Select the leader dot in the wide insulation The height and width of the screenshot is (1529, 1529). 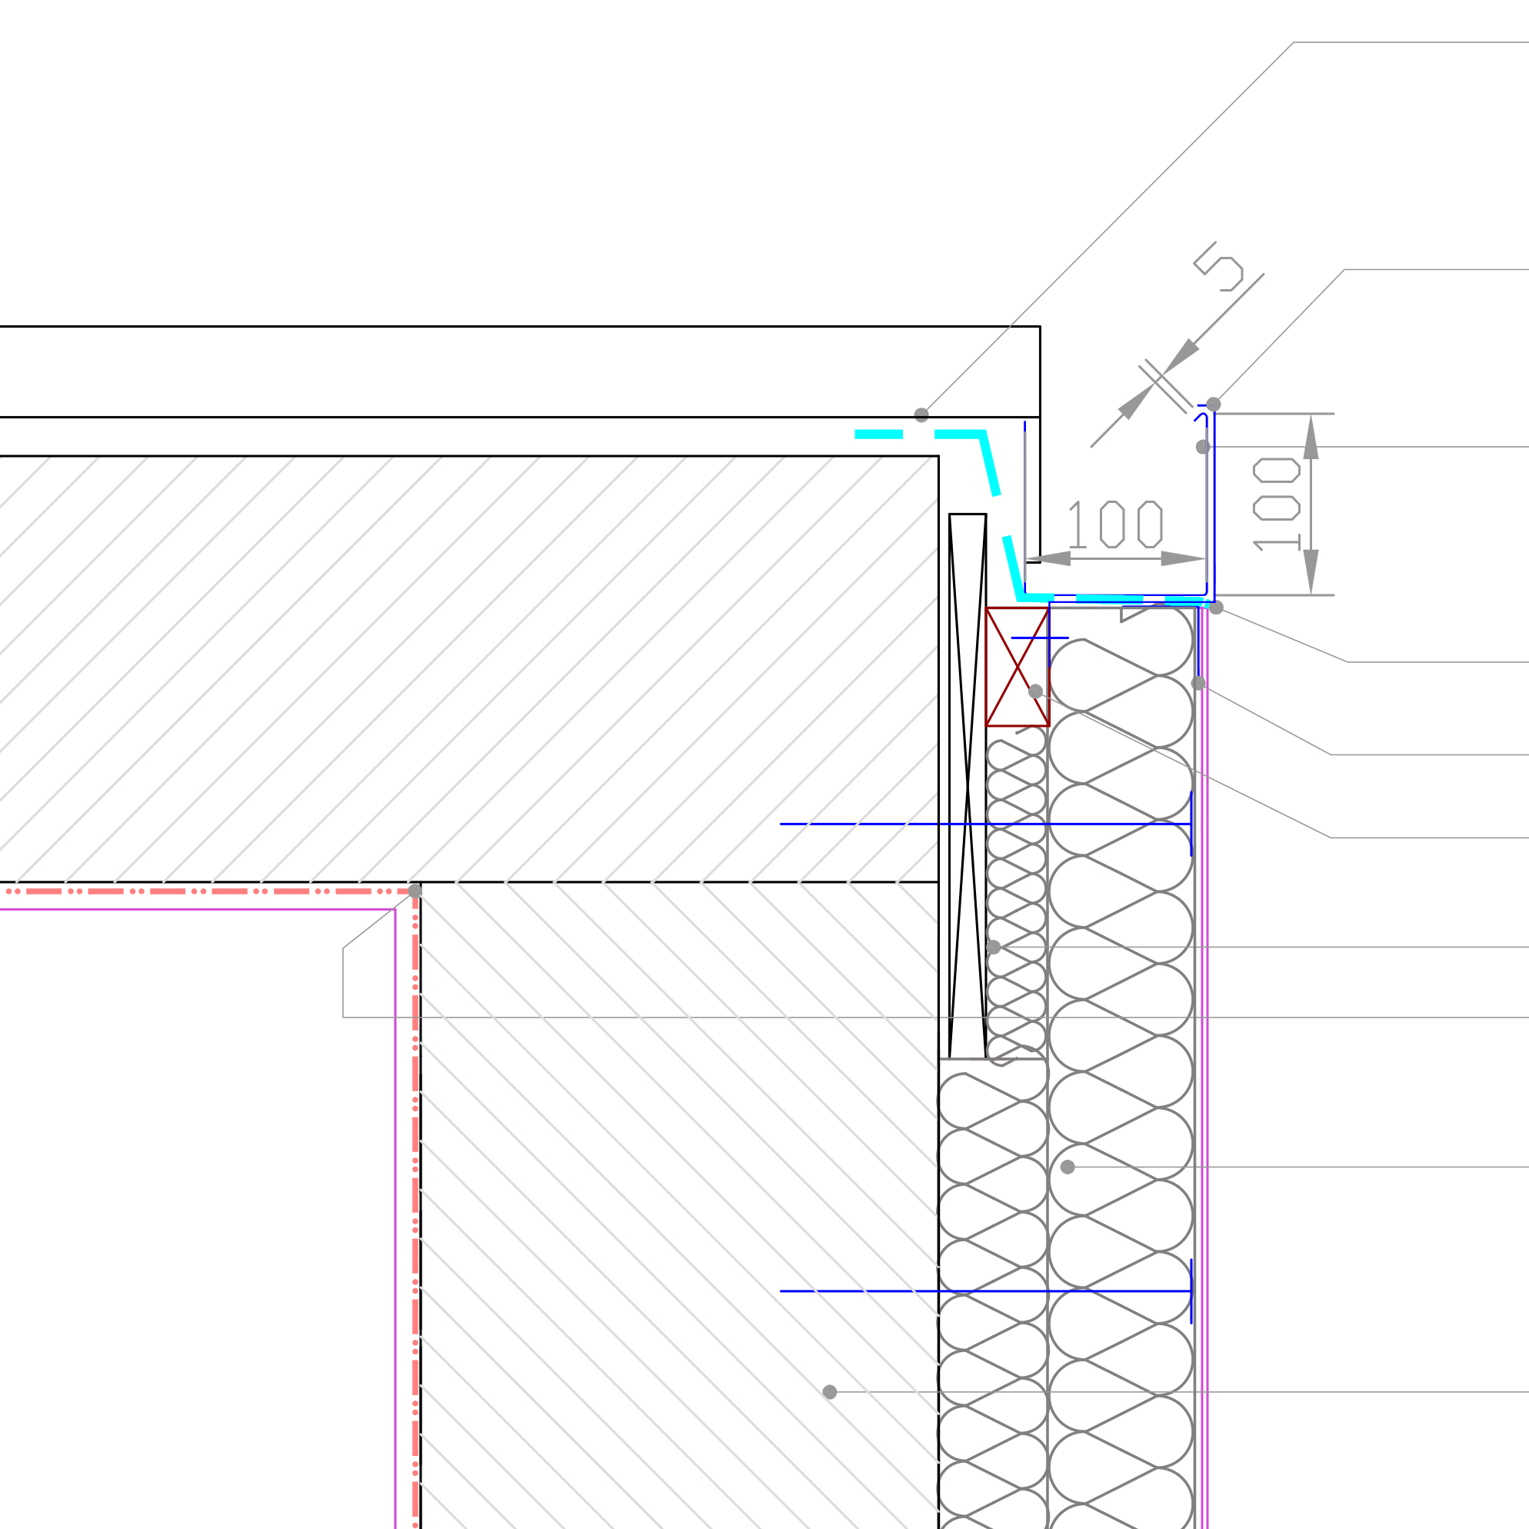pyautogui.click(x=1068, y=1167)
